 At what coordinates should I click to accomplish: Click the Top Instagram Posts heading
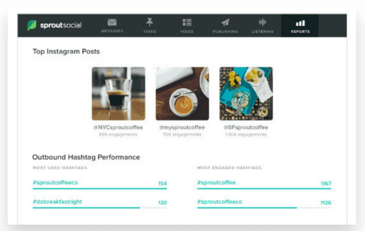(66, 52)
